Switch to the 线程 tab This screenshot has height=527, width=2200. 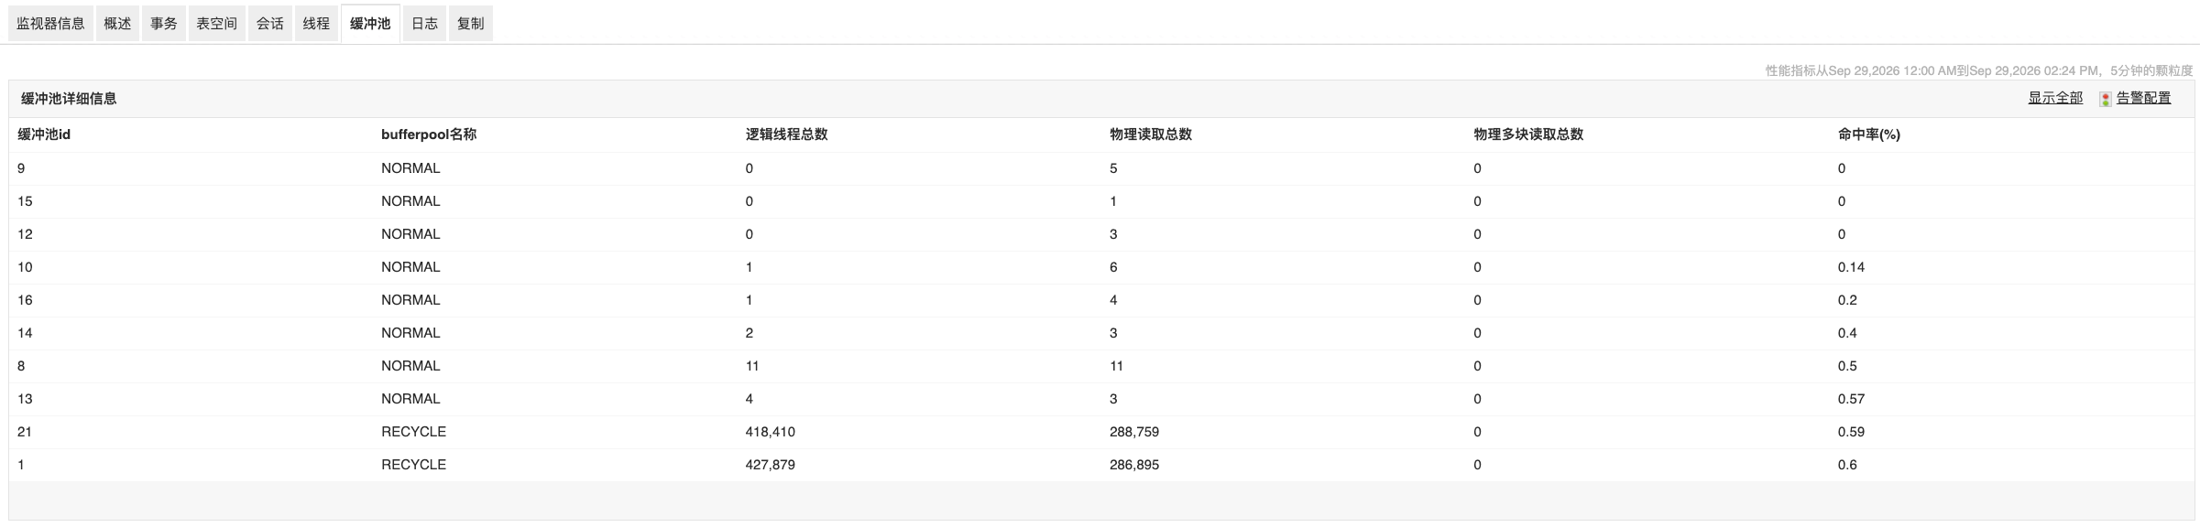(x=317, y=24)
